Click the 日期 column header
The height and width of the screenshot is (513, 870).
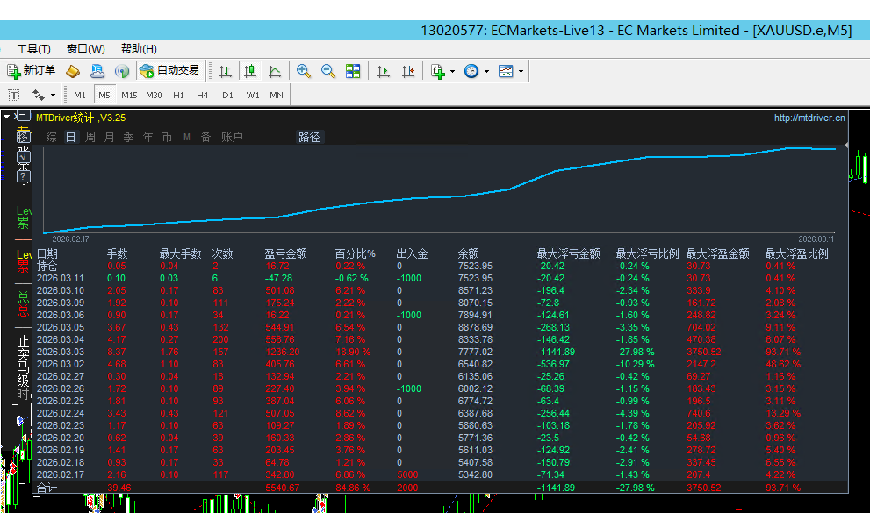(x=47, y=253)
